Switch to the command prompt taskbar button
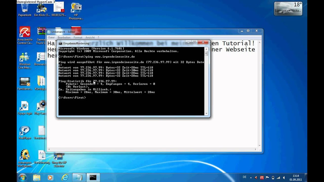The width and height of the screenshot is (324, 182). (93, 177)
